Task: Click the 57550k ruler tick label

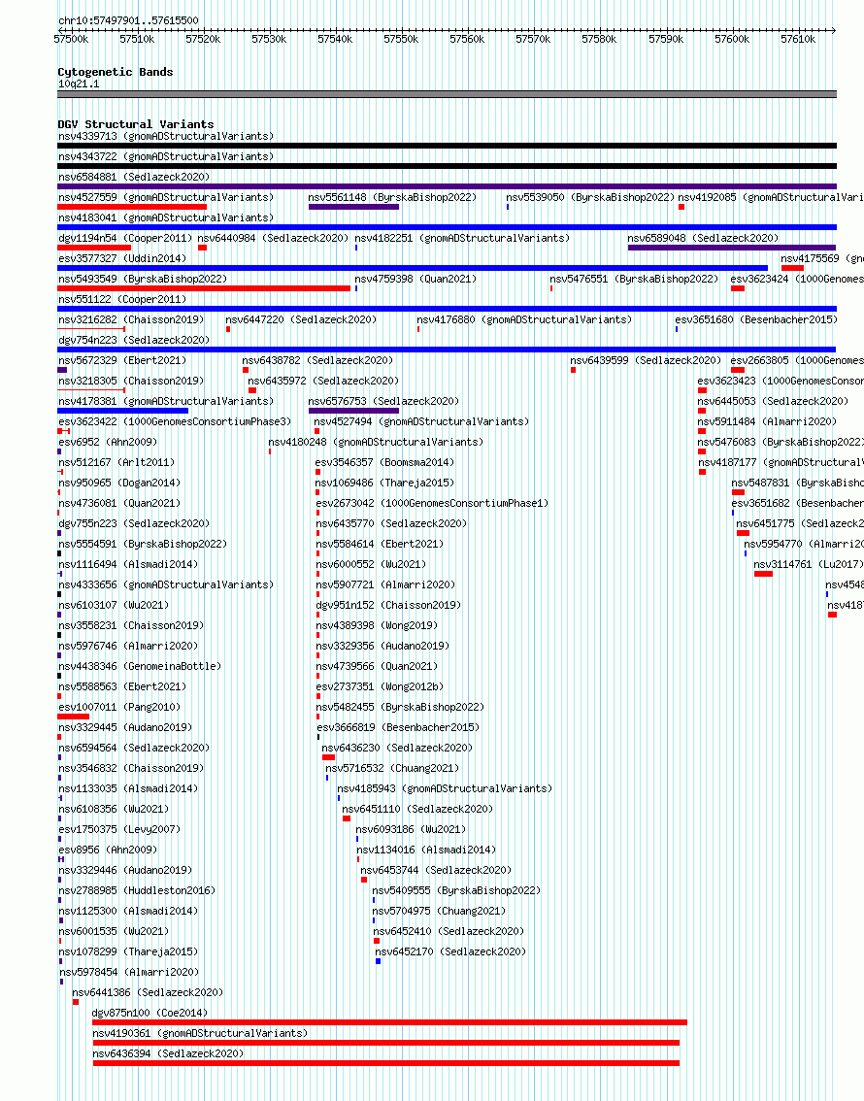Action: [x=401, y=39]
